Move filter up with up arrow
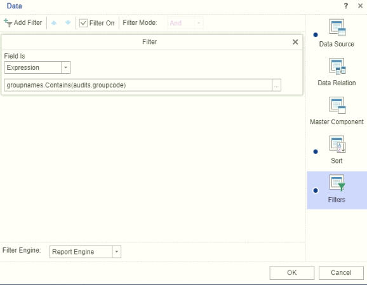The image size is (367, 285). (54, 23)
